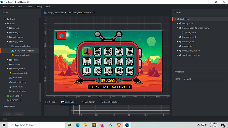Click the volume icon in system tray
This screenshot has width=228, height=128.
click(x=206, y=125)
